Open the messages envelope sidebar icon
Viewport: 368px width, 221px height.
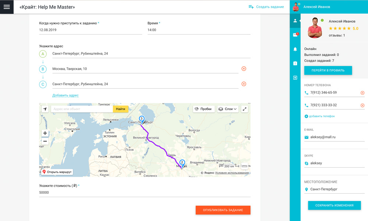295,35
